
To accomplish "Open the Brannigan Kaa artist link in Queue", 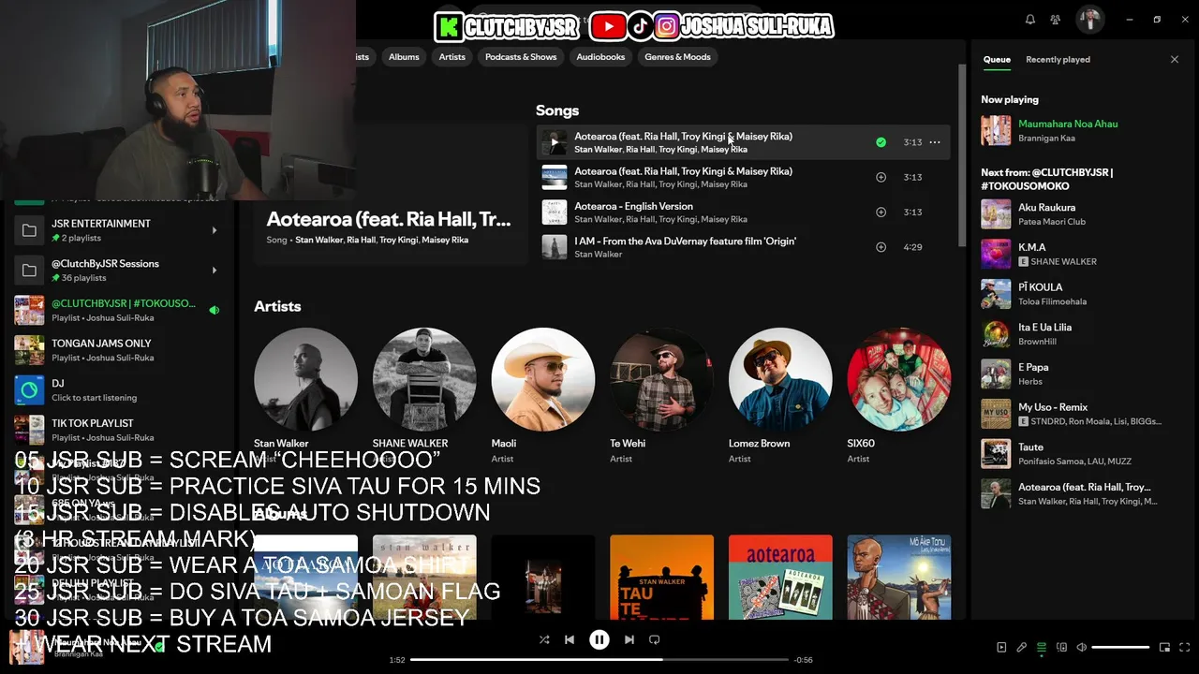I will [x=1046, y=139].
